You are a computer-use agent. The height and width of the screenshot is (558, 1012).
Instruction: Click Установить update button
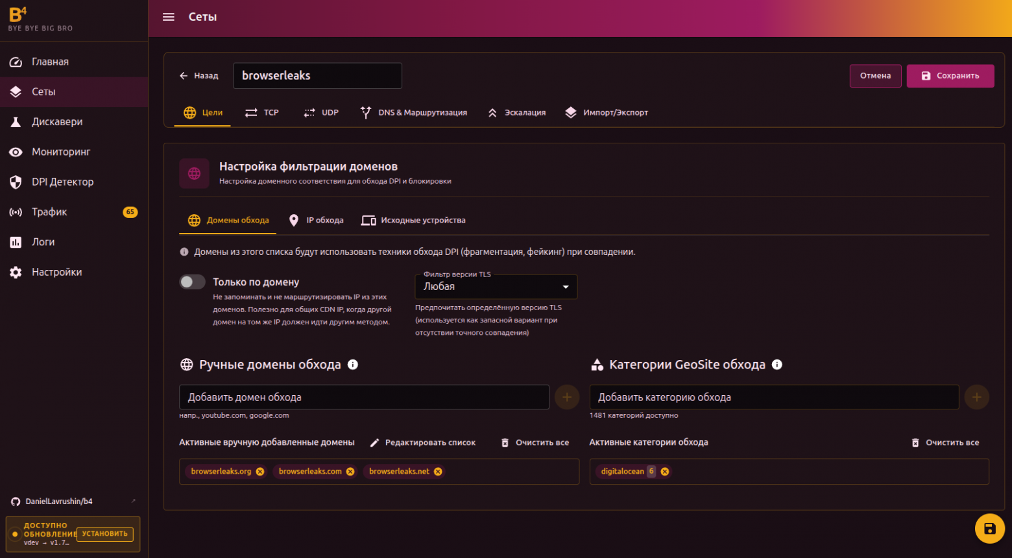click(x=105, y=534)
